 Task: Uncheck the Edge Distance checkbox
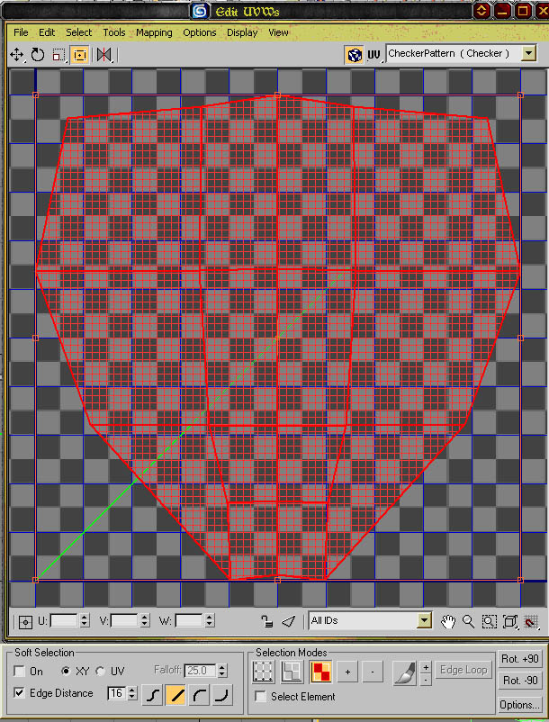(20, 693)
